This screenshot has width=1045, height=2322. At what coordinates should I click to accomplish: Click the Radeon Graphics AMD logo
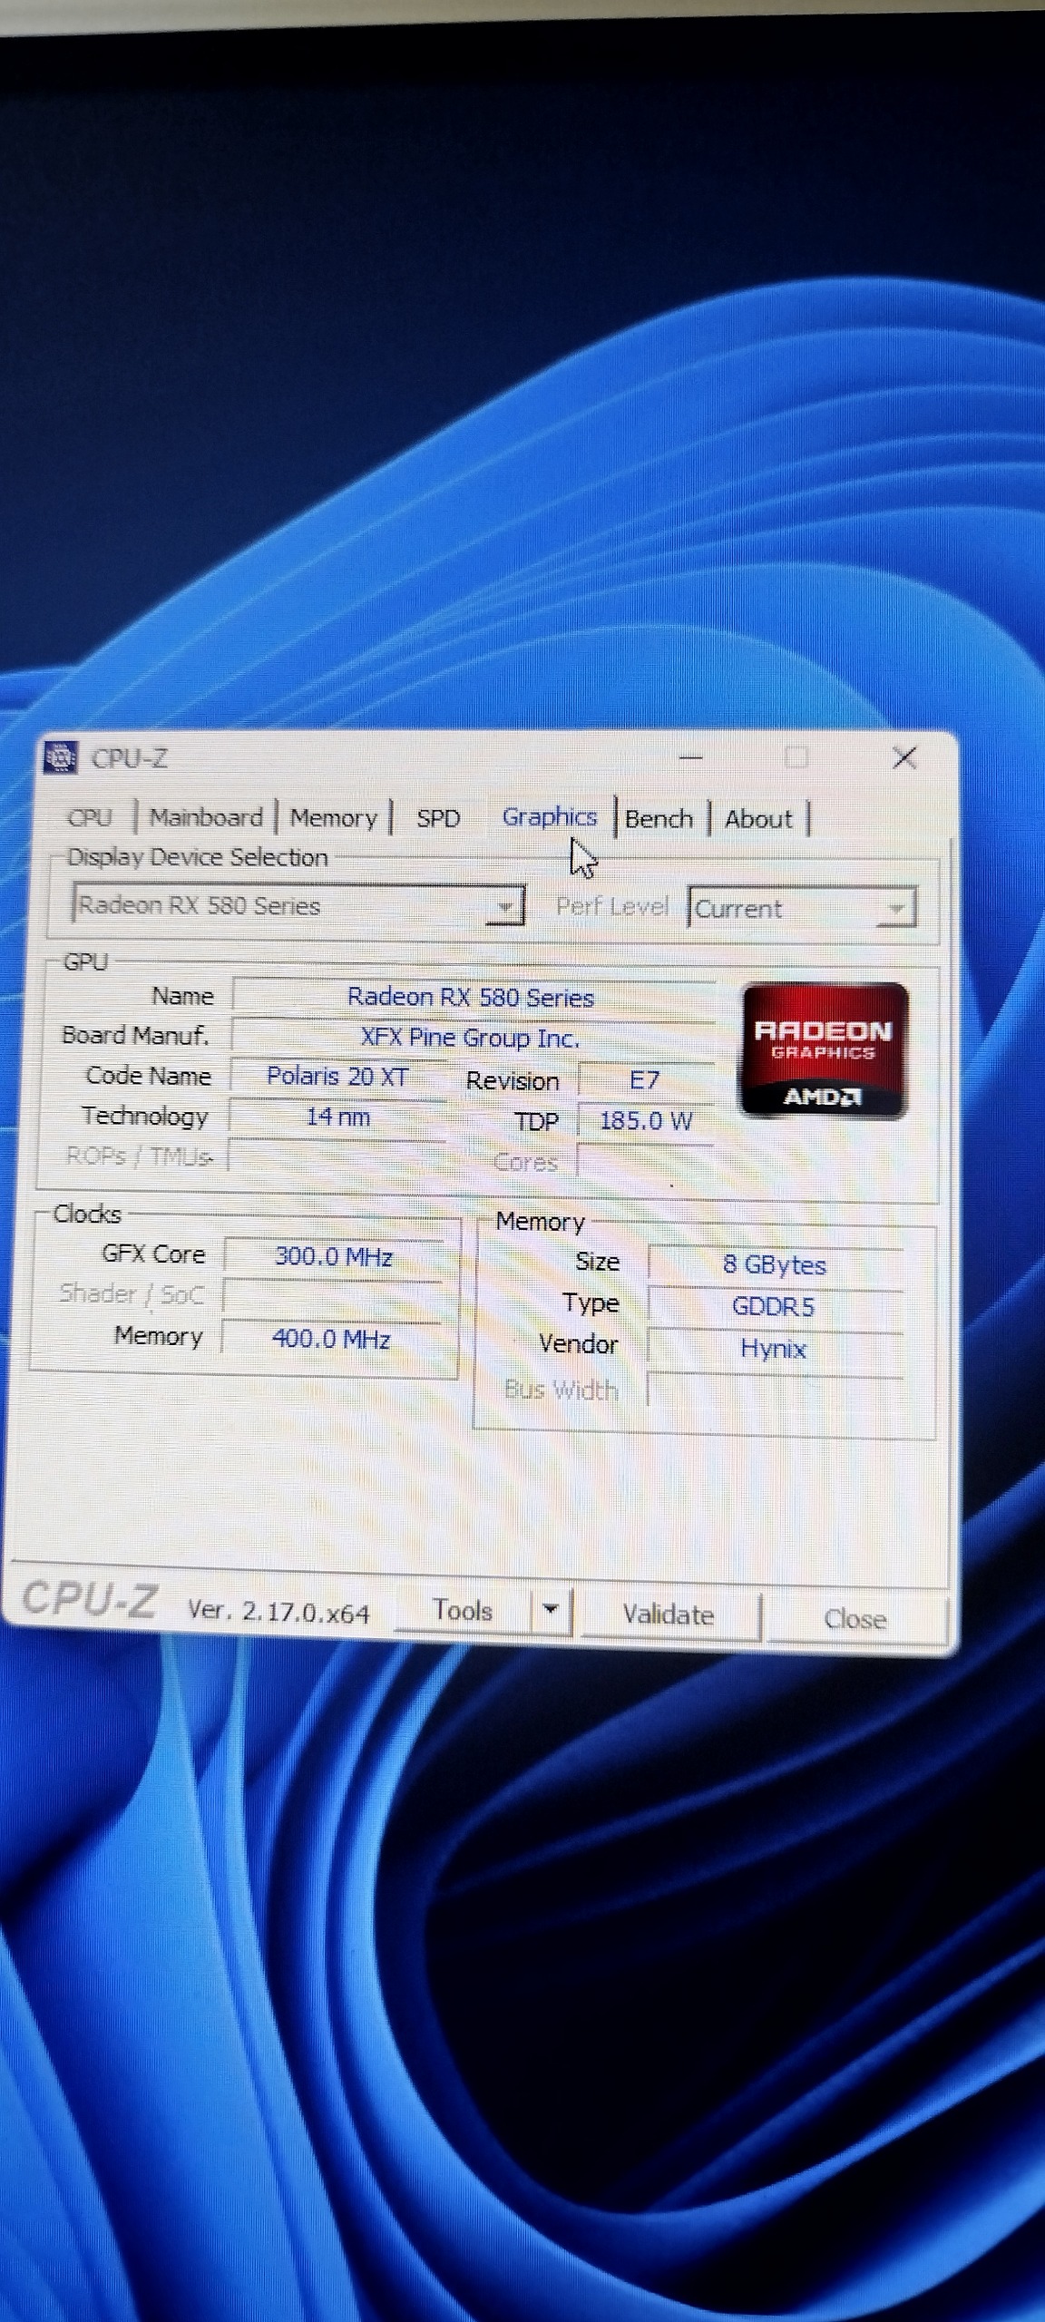pos(824,1050)
